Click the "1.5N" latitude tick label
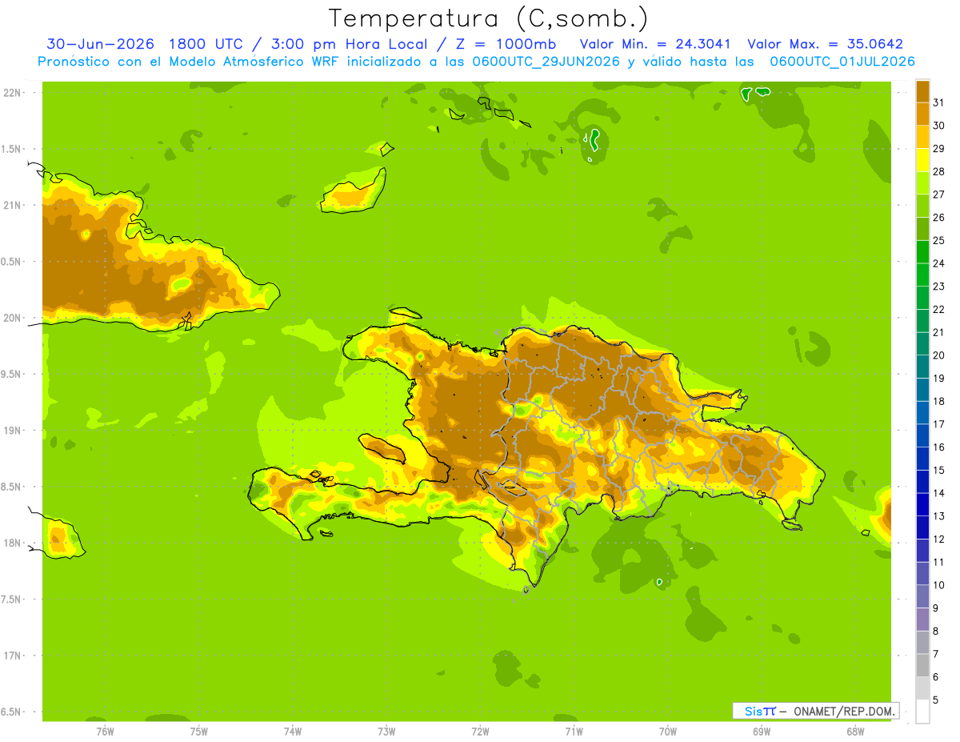Image resolution: width=960 pixels, height=742 pixels. pos(12,149)
